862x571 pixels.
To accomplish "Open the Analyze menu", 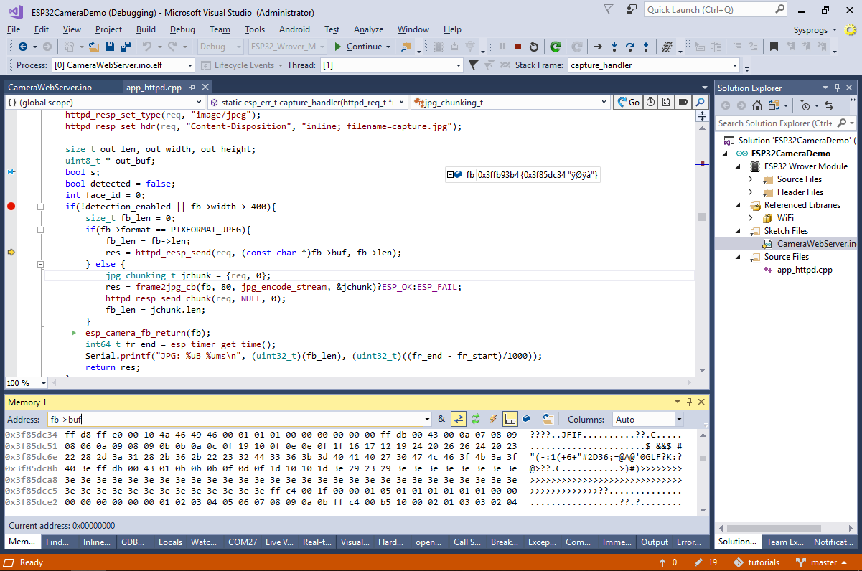I will 369,29.
